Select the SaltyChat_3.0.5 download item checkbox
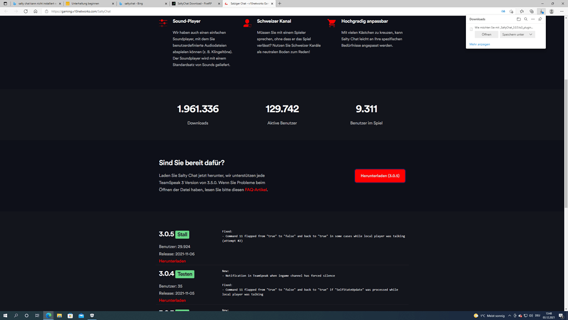The width and height of the screenshot is (568, 320). coord(471,29)
